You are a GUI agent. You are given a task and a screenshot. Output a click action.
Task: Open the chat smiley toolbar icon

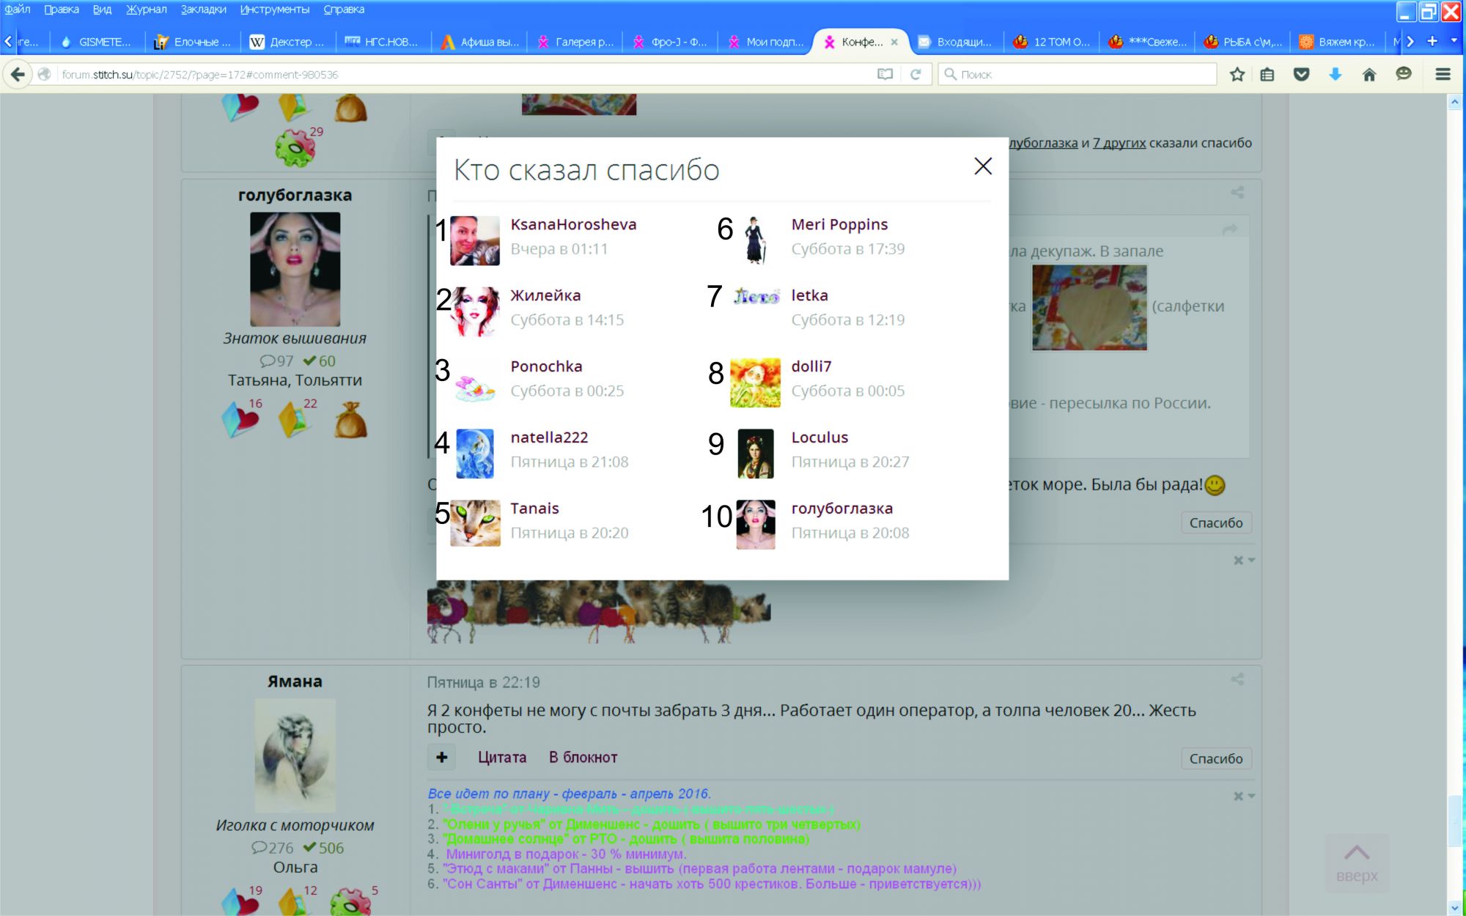1403,74
